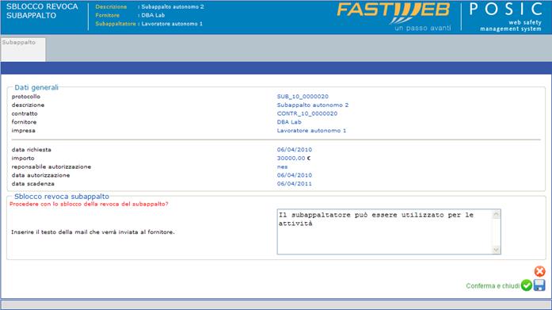Click the Dati generali section heading
This screenshot has width=552, height=310.
[x=36, y=87]
